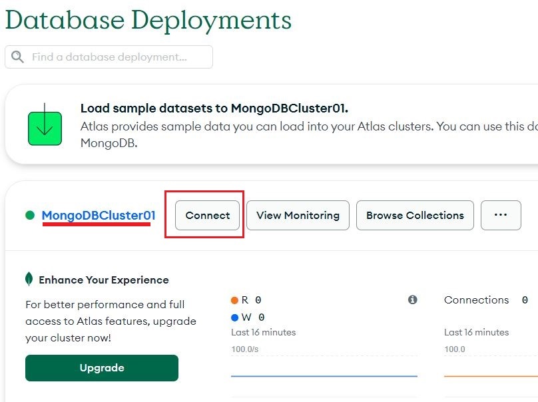The width and height of the screenshot is (538, 402).
Task: Open View Monitoring for the cluster
Action: click(x=298, y=215)
